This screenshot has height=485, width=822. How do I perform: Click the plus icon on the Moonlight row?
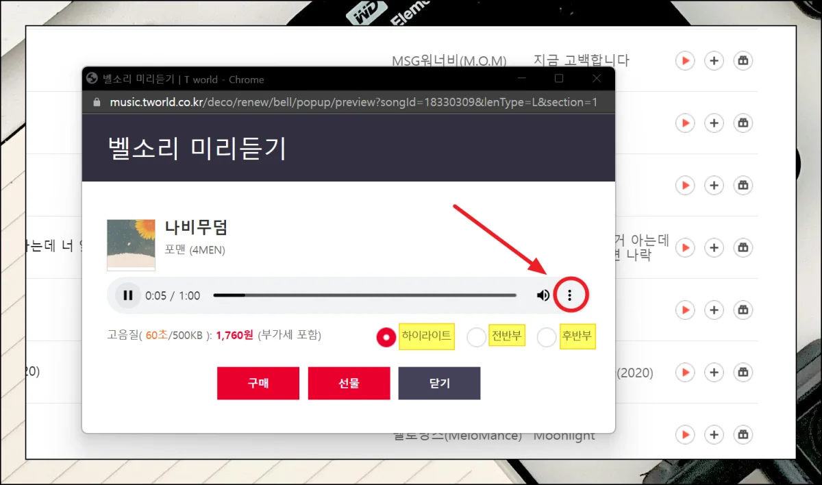[714, 434]
